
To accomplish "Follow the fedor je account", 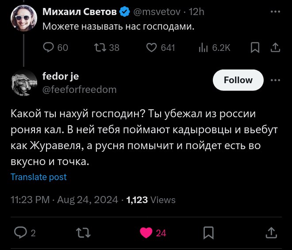I will (238, 80).
